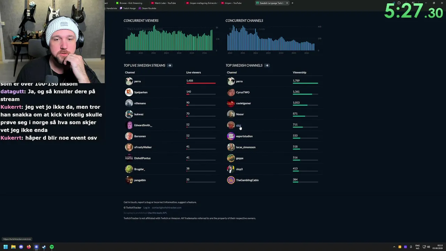Screen dimensions: 446x251
Task: Open Spelparken channel avatar
Action: pos(129,92)
